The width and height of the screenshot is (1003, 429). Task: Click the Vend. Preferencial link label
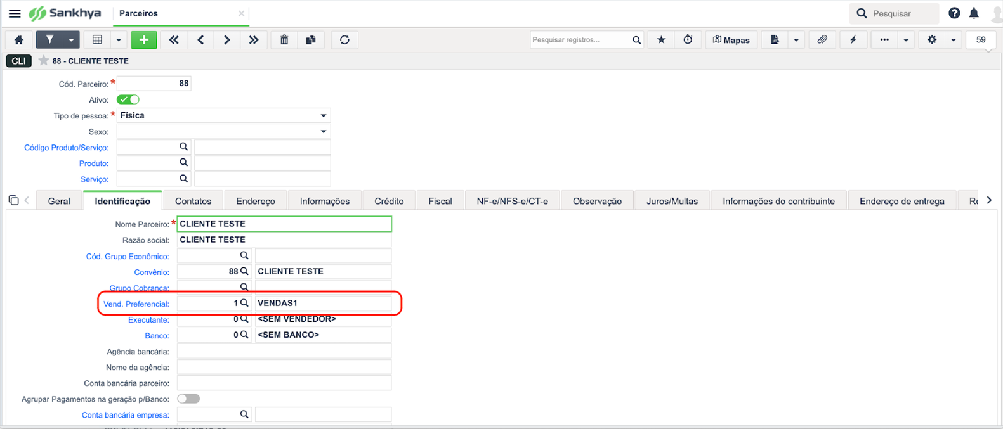(x=136, y=304)
